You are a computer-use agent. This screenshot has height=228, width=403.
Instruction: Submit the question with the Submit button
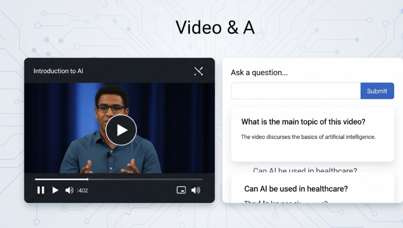tap(377, 91)
